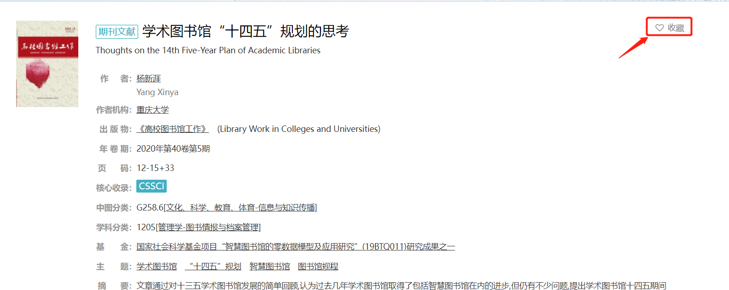This screenshot has width=729, height=290.
Task: Open the journal cover thumbnail
Action: tap(47, 64)
